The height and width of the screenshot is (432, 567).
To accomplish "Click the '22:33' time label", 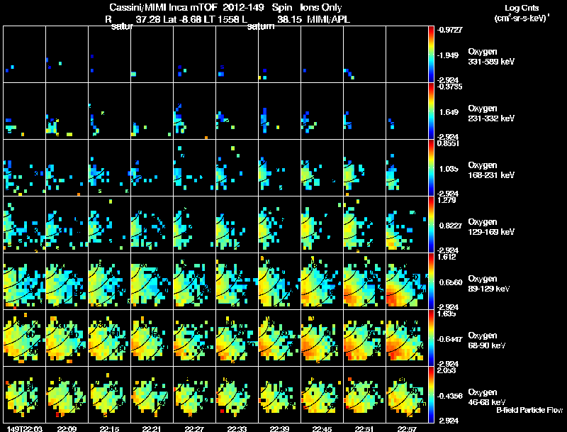I will coord(237,428).
